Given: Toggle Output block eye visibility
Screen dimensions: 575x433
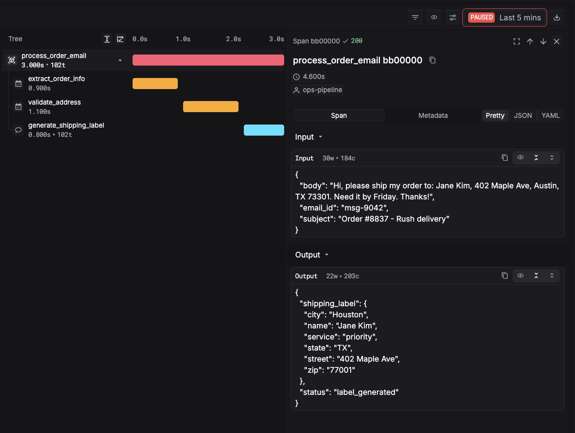Looking at the screenshot, I should 520,276.
